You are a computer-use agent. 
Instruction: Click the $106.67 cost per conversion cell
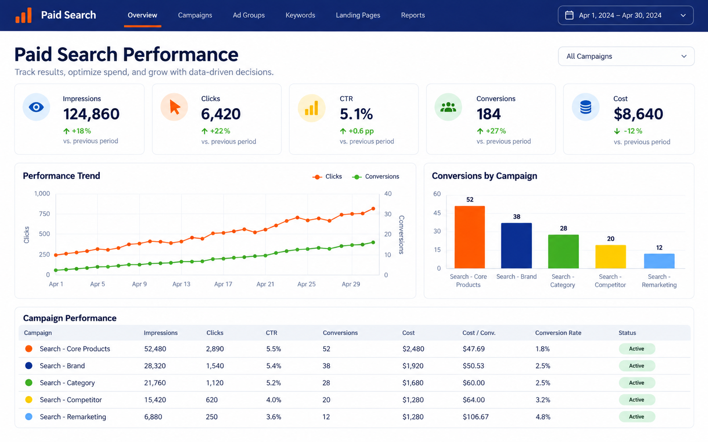tap(475, 417)
